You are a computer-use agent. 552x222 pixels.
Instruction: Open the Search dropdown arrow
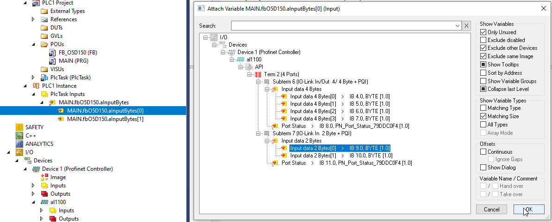coord(458,25)
